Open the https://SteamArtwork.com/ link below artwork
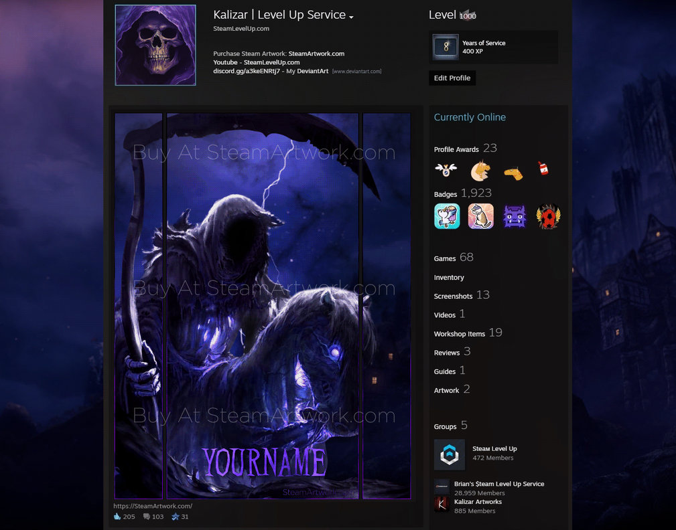Viewport: 676px width, 530px height. pyautogui.click(x=153, y=507)
